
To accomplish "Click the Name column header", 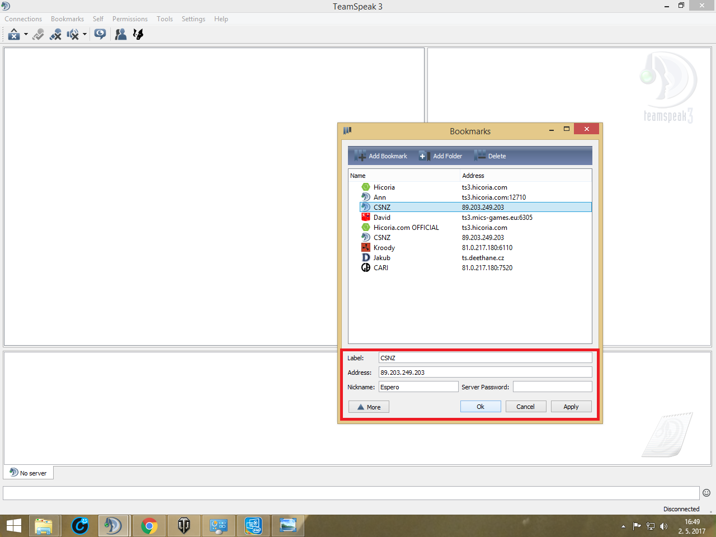I will pos(404,176).
